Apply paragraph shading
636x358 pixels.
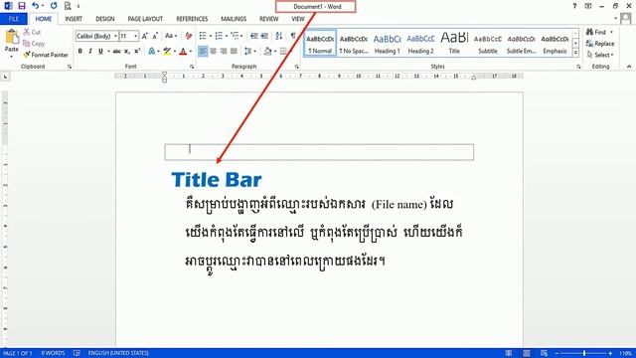pos(267,51)
